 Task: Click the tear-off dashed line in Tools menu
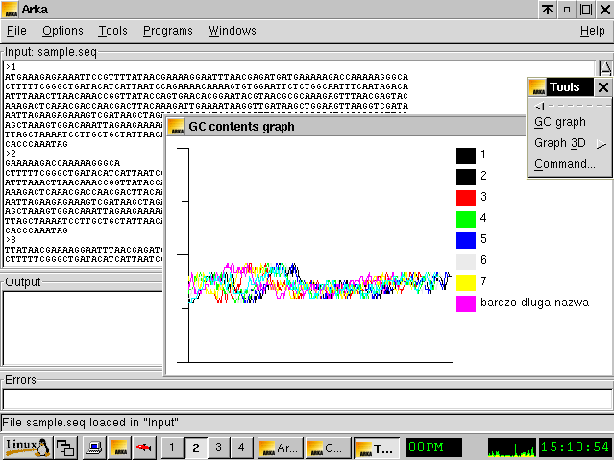(x=571, y=106)
